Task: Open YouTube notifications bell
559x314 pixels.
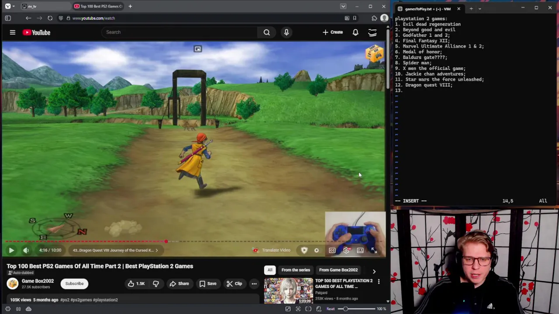Action: pos(355,32)
